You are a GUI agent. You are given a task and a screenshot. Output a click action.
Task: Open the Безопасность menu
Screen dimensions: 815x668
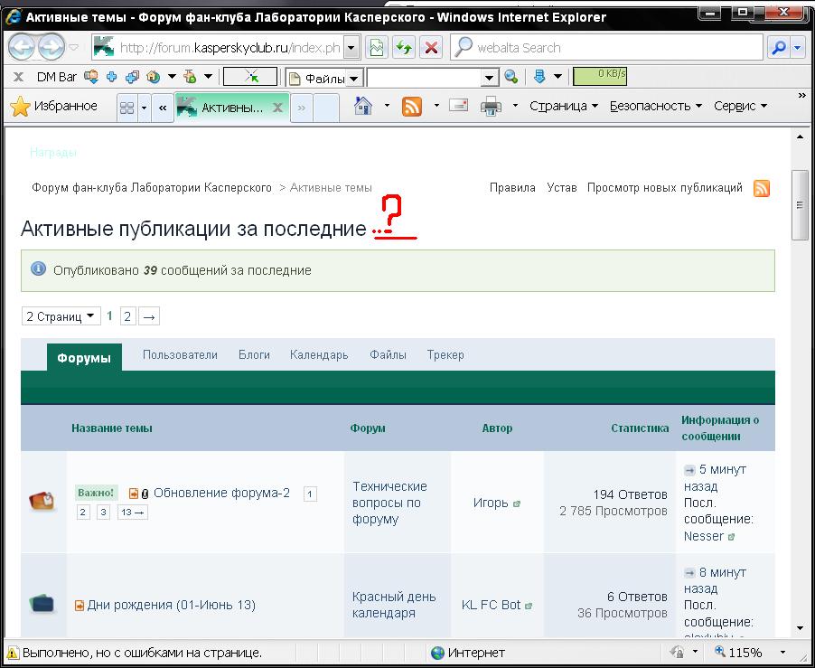tap(655, 106)
